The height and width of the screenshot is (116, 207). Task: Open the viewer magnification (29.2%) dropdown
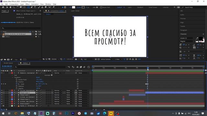55,59
